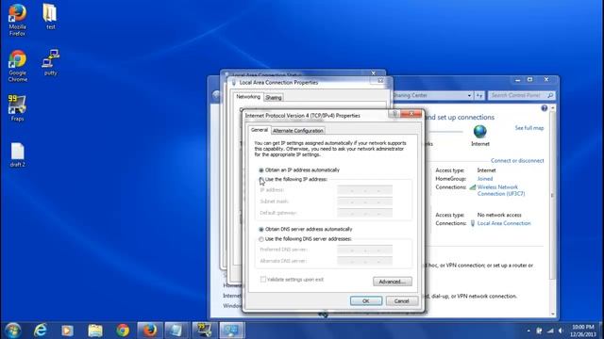Click refresh button beside address bar
Viewport: 604px width, 339px height.
479,95
